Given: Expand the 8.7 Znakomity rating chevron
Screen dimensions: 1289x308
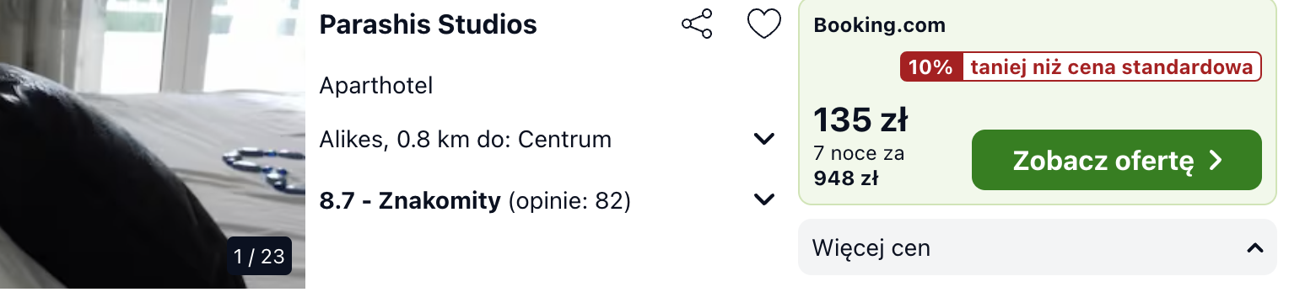Looking at the screenshot, I should point(764,199).
